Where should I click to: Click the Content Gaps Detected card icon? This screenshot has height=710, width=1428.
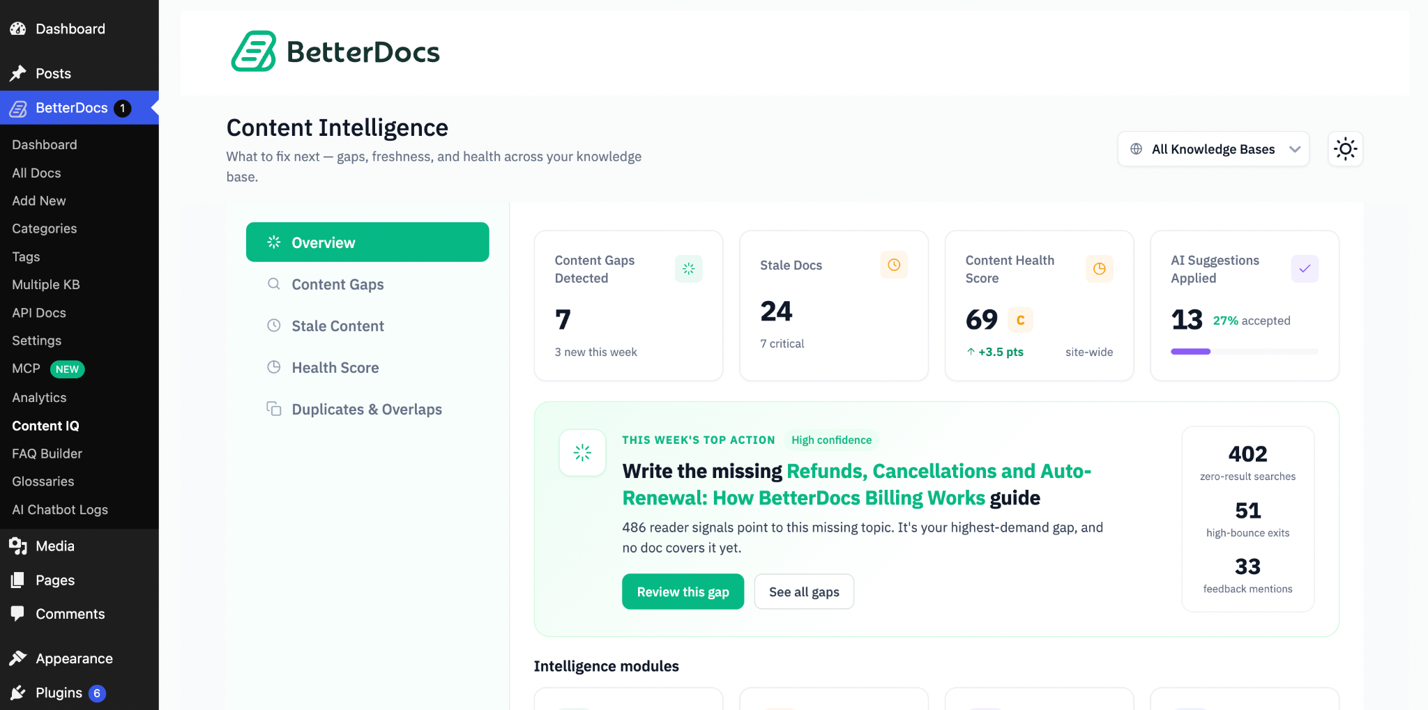(x=688, y=269)
